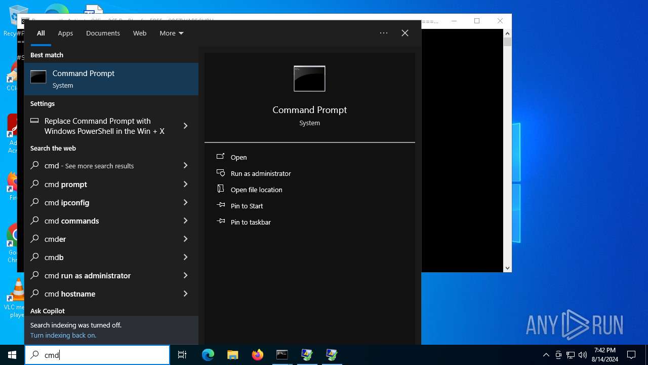
Task: Click the large Command Prompt preview icon
Action: click(309, 79)
